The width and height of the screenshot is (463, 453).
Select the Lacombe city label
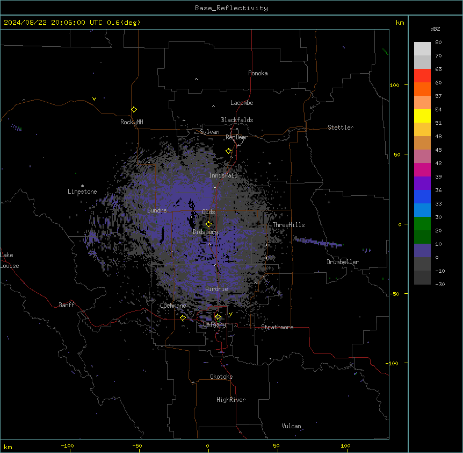point(242,103)
